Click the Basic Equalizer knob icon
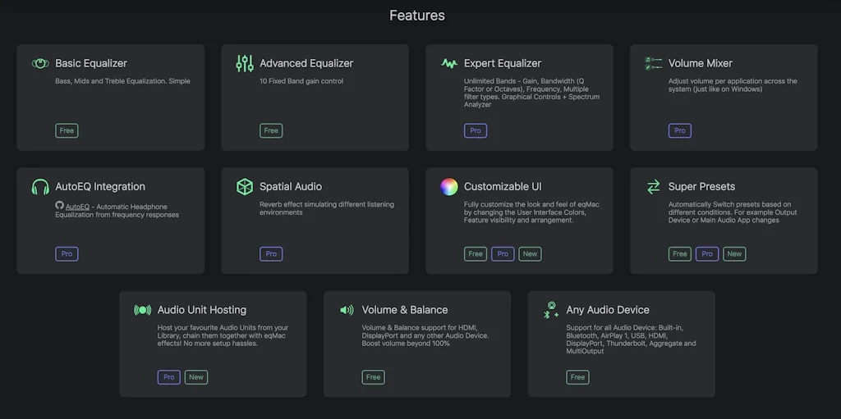841x419 pixels. coord(39,63)
